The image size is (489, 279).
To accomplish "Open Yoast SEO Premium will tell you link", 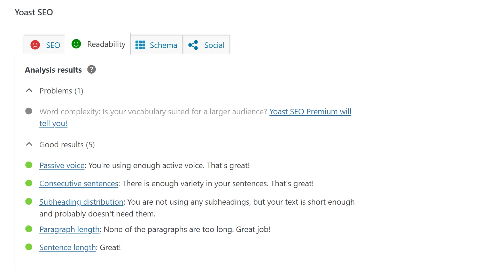I will (310, 112).
